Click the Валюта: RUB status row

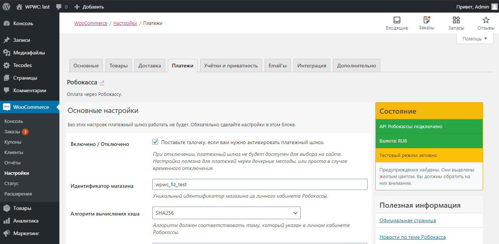coord(429,141)
